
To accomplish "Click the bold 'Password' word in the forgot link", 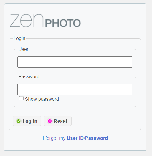I will [x=96, y=138].
